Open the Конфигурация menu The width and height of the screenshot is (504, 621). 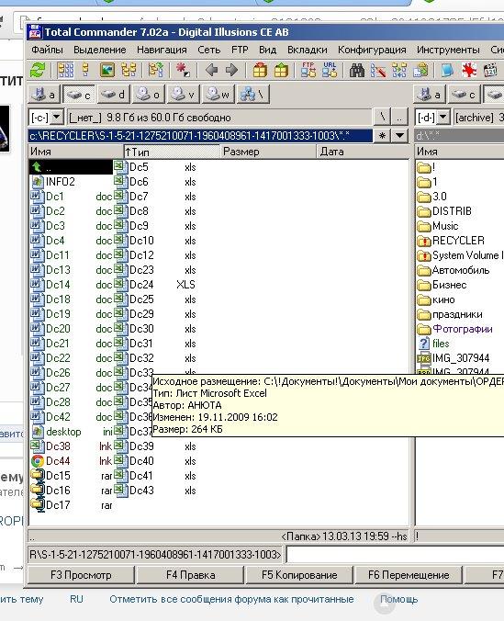(372, 50)
